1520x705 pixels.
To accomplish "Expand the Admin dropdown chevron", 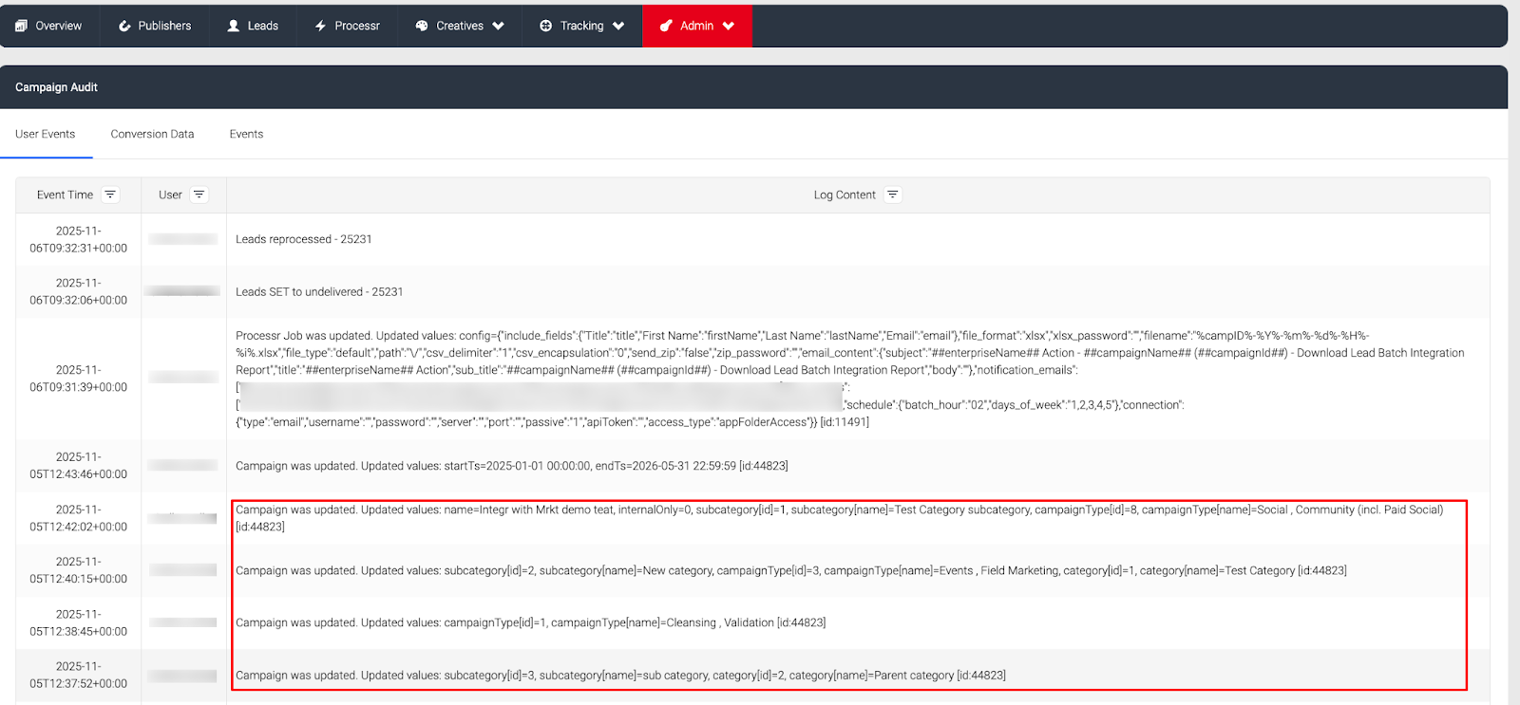I will point(729,26).
